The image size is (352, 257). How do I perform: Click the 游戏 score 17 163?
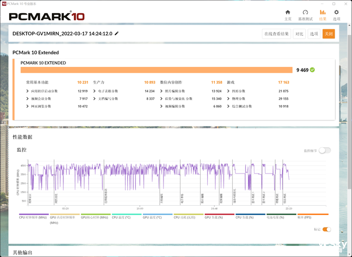coord(284,82)
